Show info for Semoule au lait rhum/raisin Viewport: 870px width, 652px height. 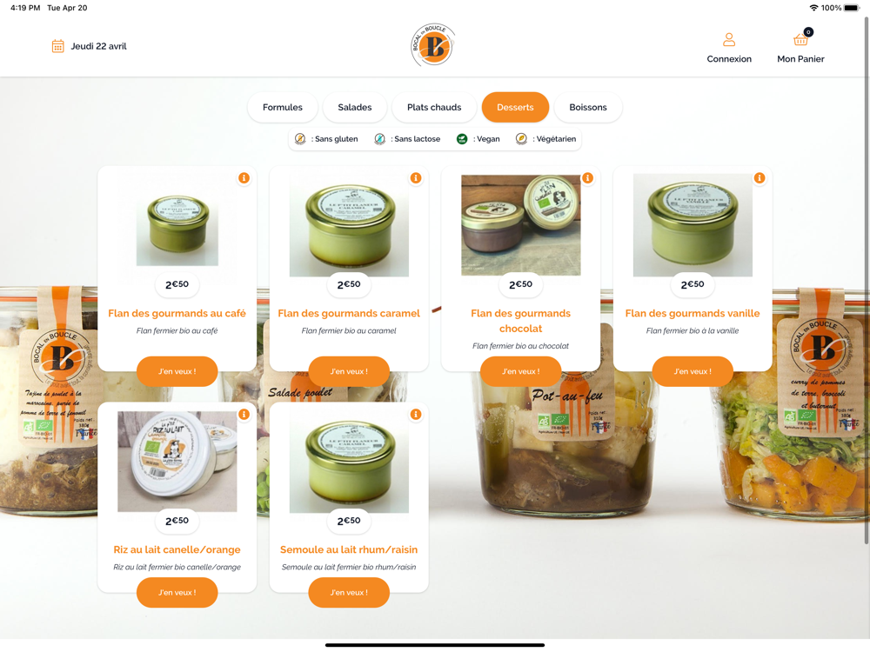tap(416, 414)
